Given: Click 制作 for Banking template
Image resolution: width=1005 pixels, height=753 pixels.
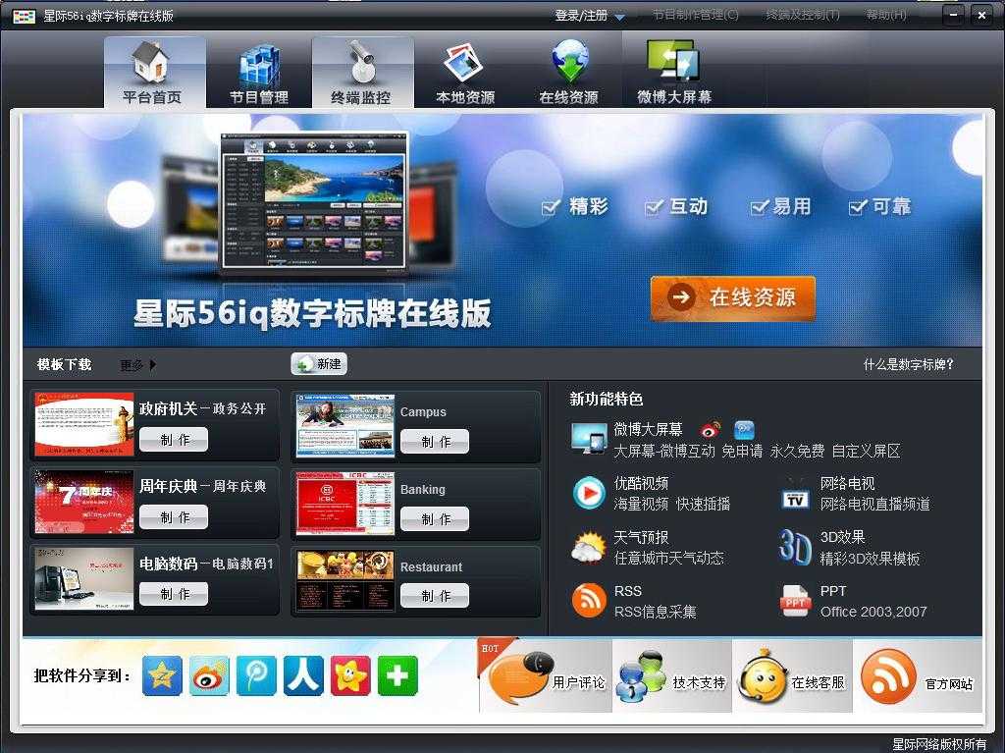Looking at the screenshot, I should 435,519.
